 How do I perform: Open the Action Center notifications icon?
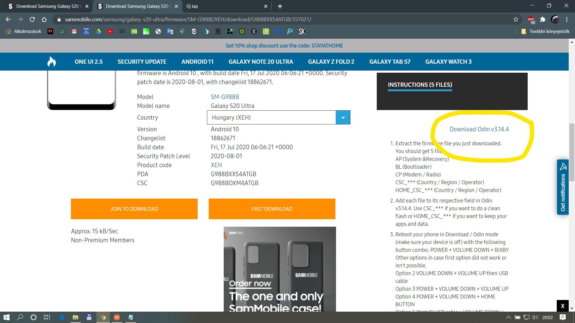click(563, 317)
